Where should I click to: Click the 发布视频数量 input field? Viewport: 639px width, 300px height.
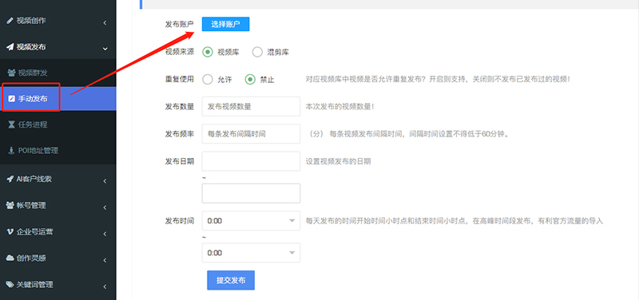251,106
